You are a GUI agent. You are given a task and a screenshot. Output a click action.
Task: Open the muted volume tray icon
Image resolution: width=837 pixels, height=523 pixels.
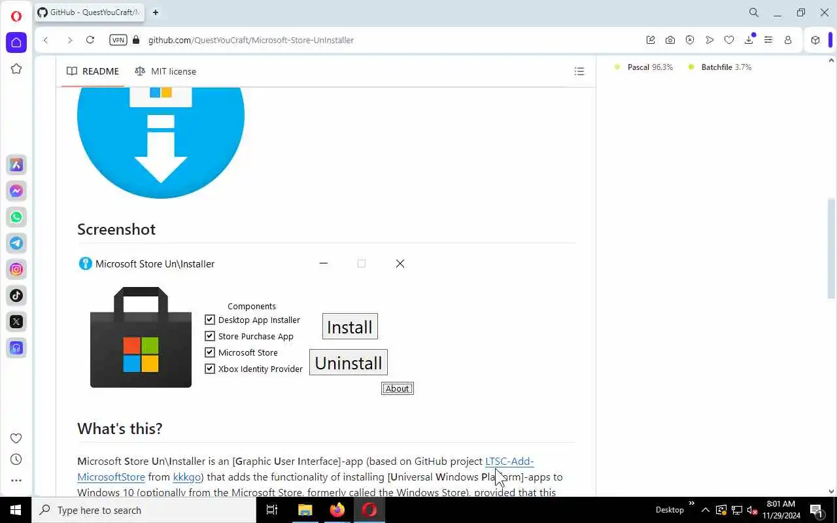[x=753, y=510]
